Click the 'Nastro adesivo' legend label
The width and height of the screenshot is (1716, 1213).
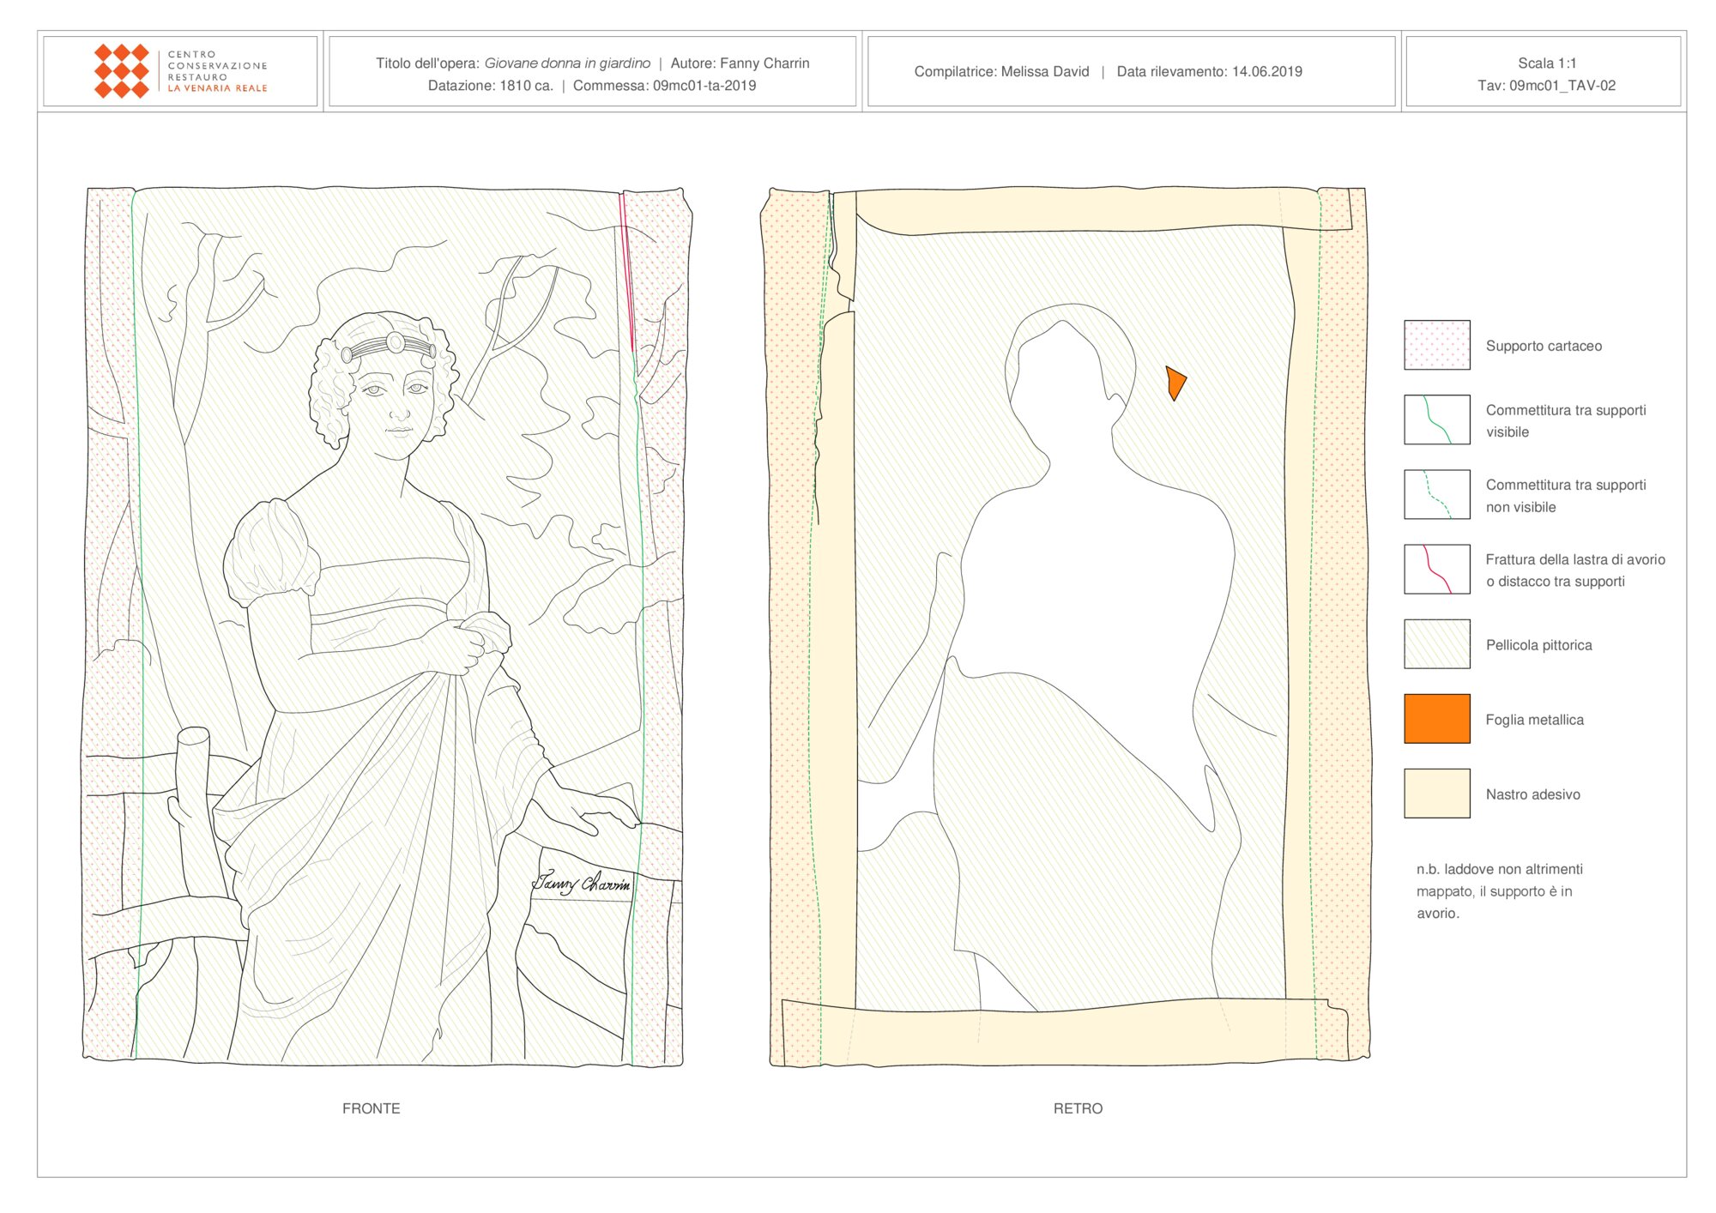pos(1532,794)
